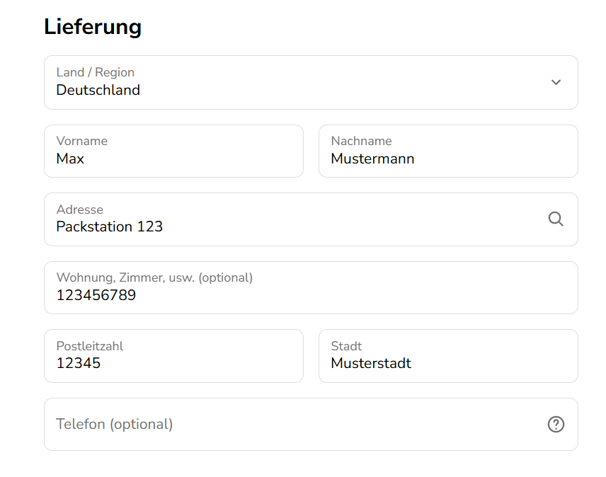Click the "Musterstadt" city value

click(x=371, y=363)
